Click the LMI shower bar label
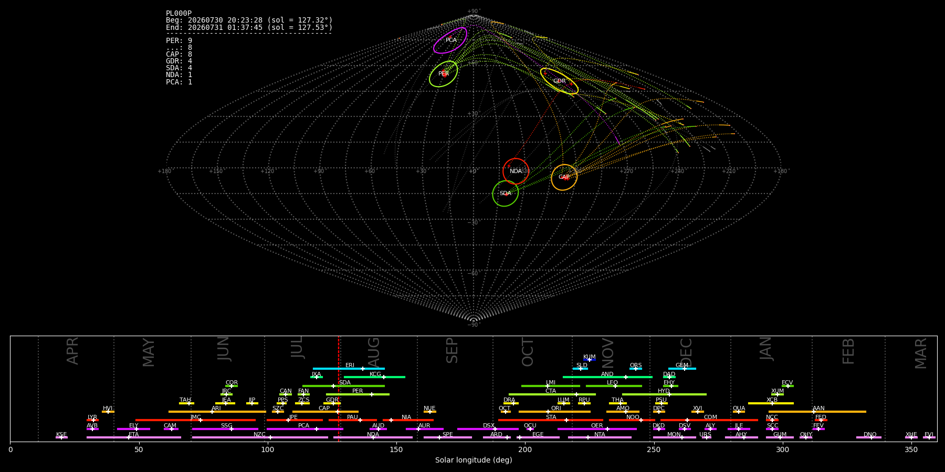The height and width of the screenshot is (472, 945). click(551, 383)
